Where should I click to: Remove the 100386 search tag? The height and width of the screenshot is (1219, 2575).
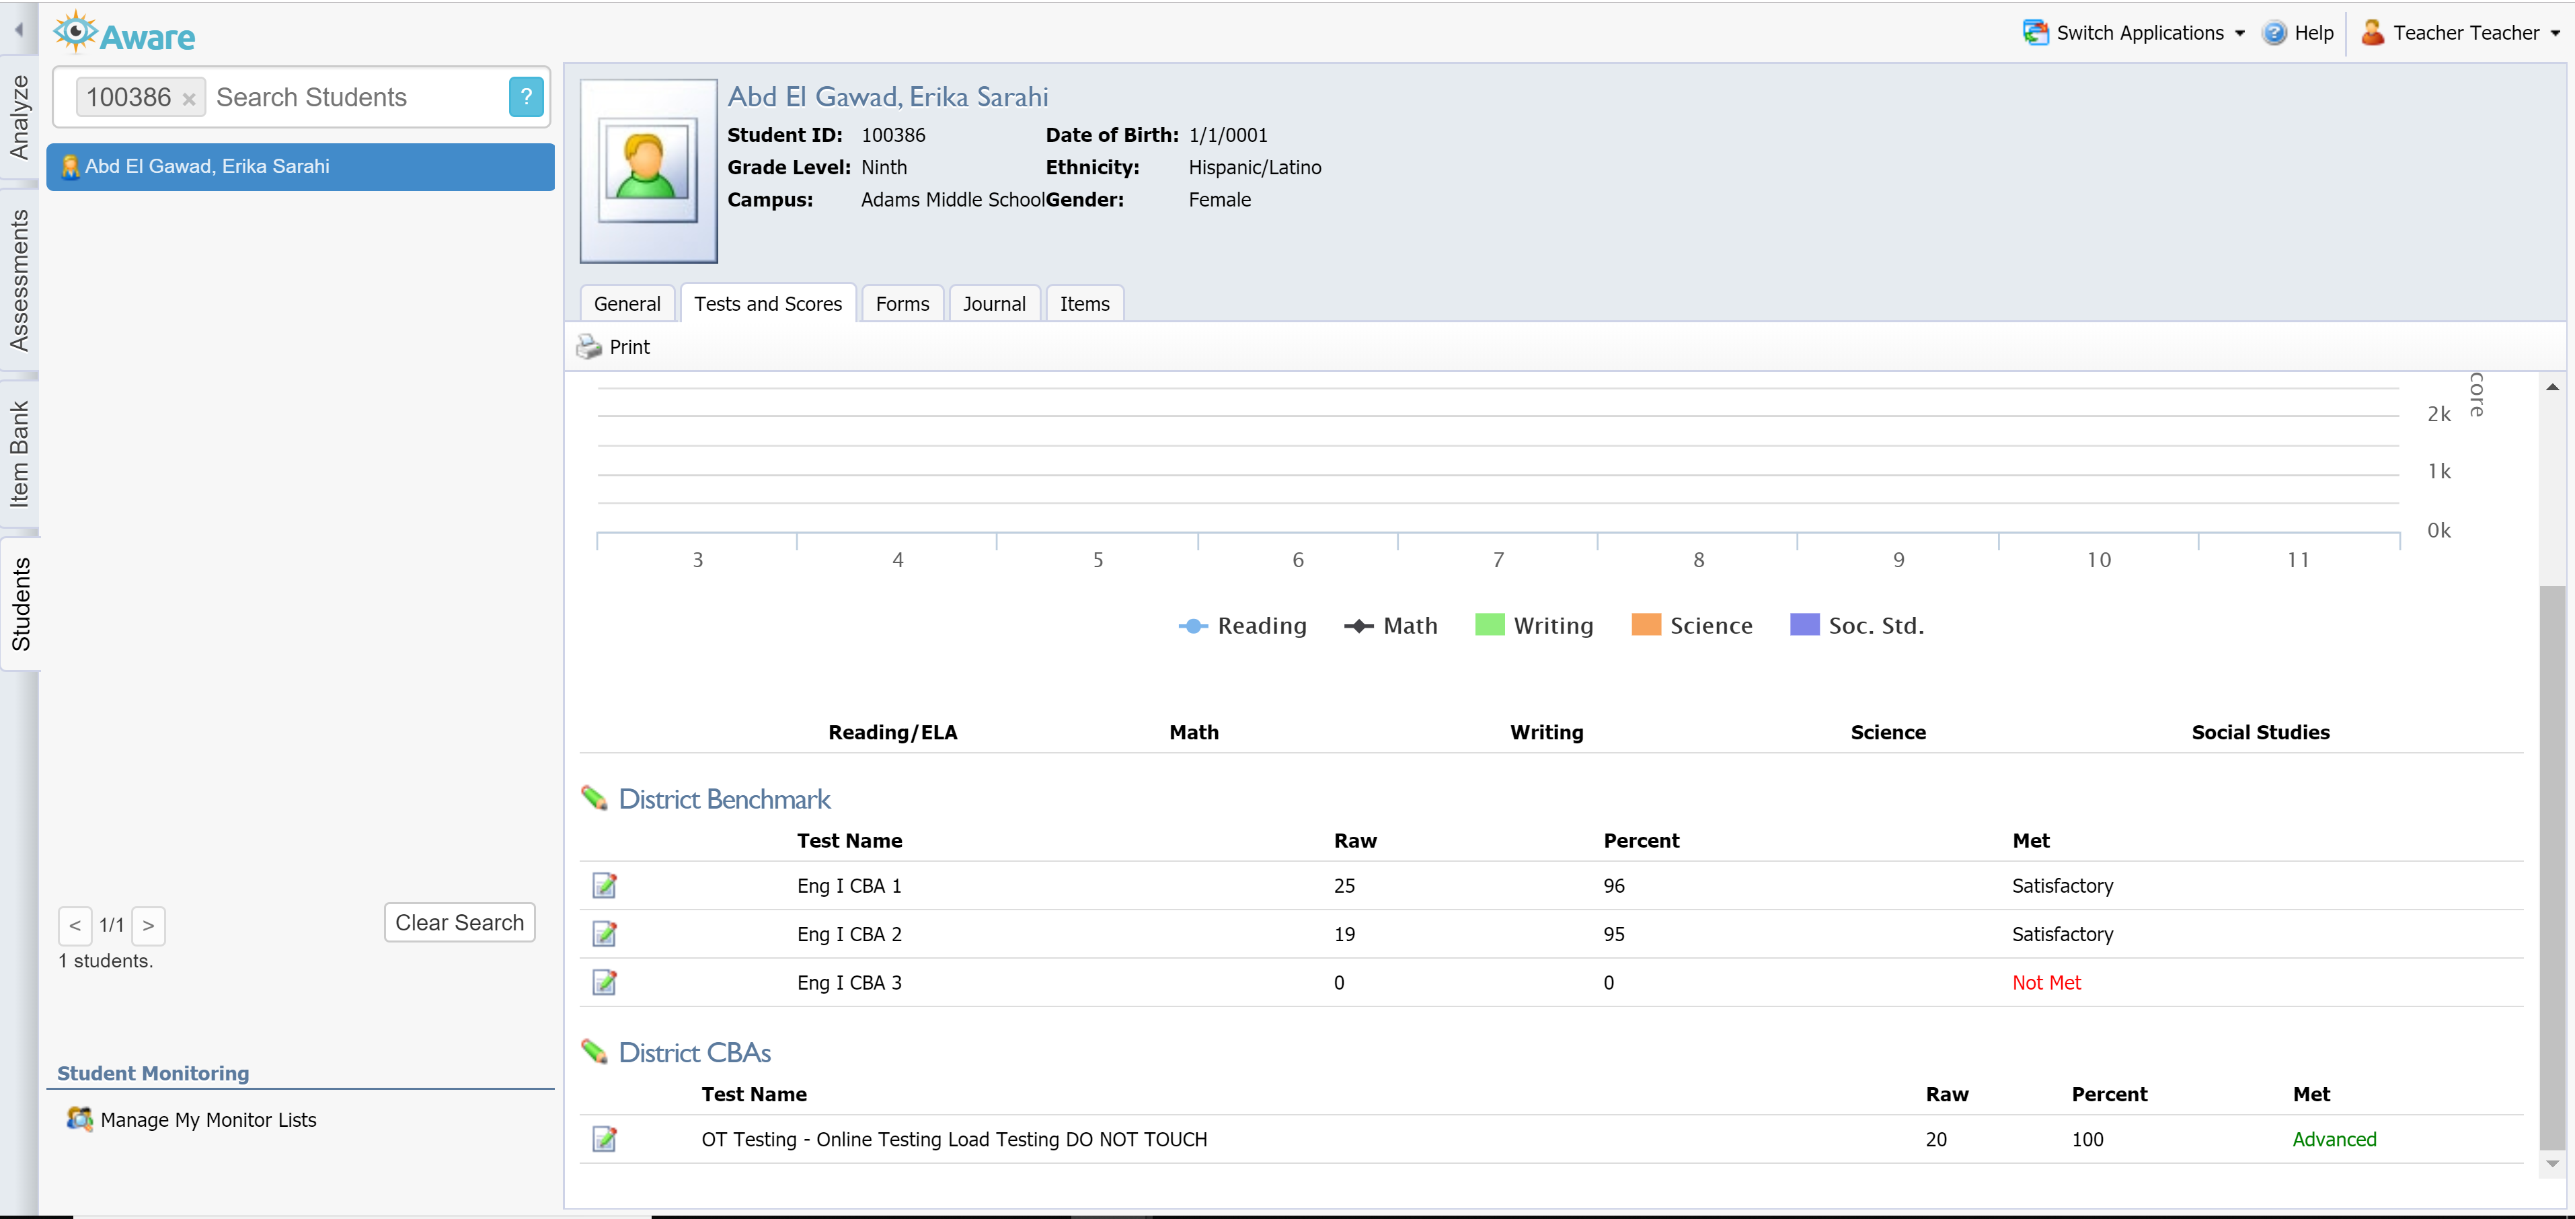click(x=189, y=99)
